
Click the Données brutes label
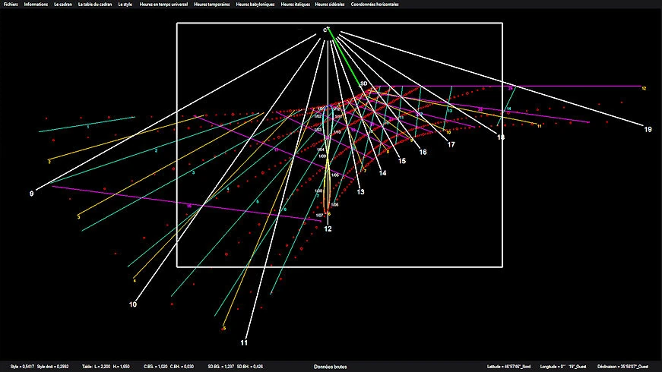click(x=331, y=367)
